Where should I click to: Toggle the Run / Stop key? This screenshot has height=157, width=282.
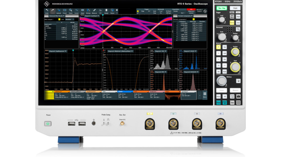[x=221, y=8]
